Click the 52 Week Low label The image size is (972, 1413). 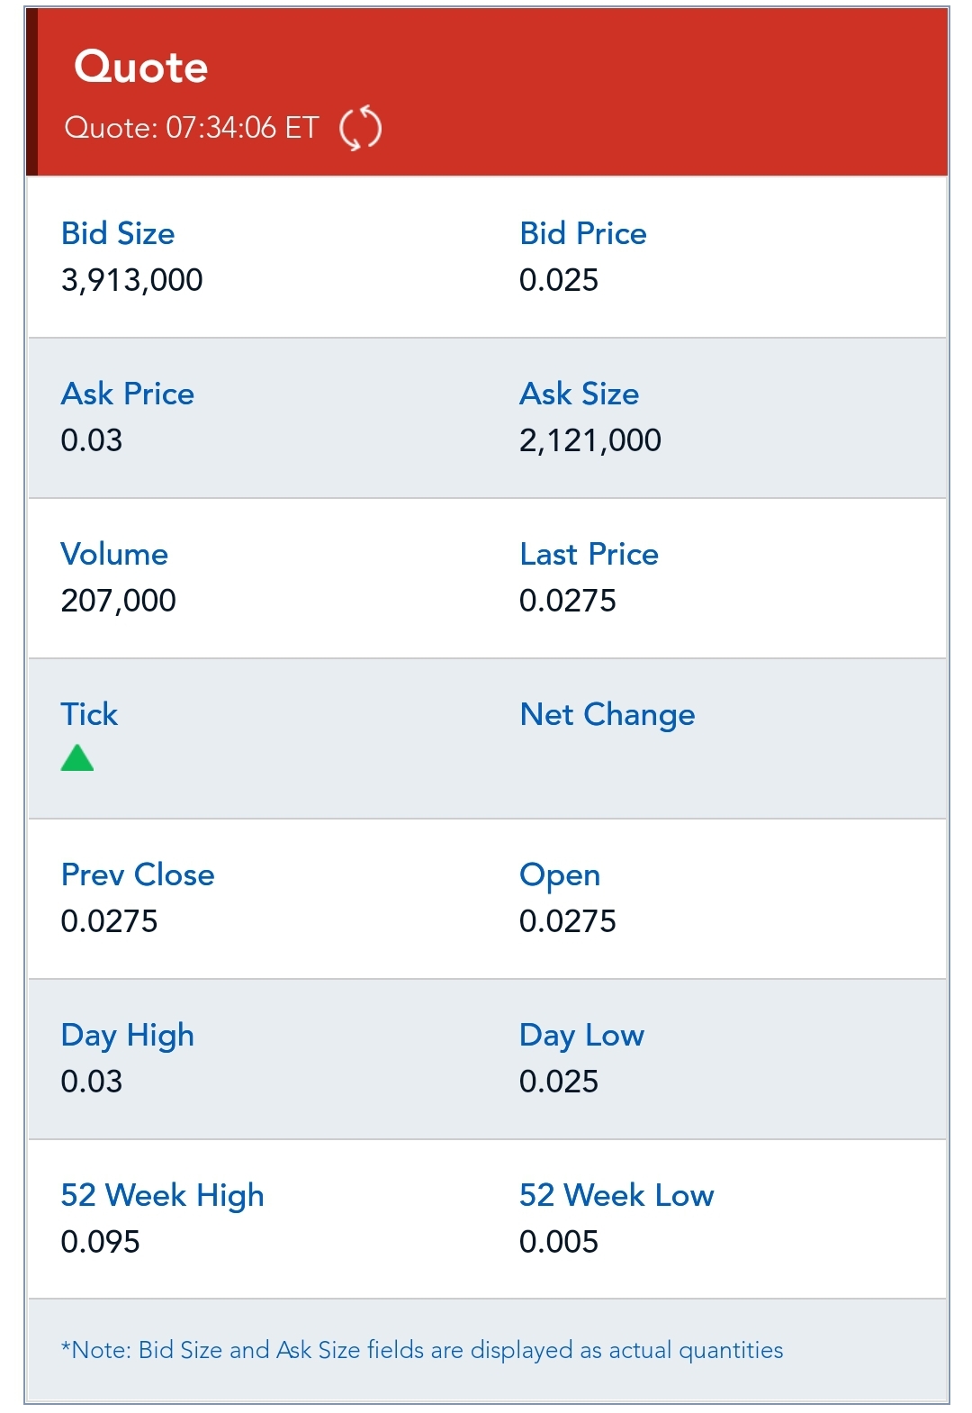pyautogui.click(x=616, y=1195)
